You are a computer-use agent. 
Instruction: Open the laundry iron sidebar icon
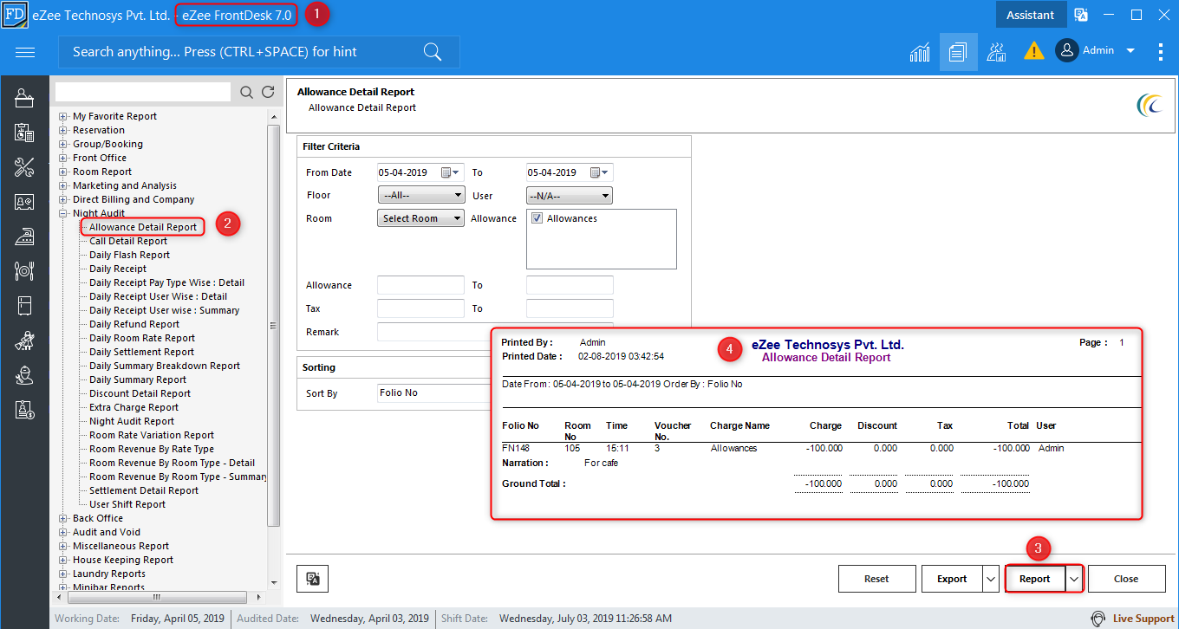tap(24, 237)
